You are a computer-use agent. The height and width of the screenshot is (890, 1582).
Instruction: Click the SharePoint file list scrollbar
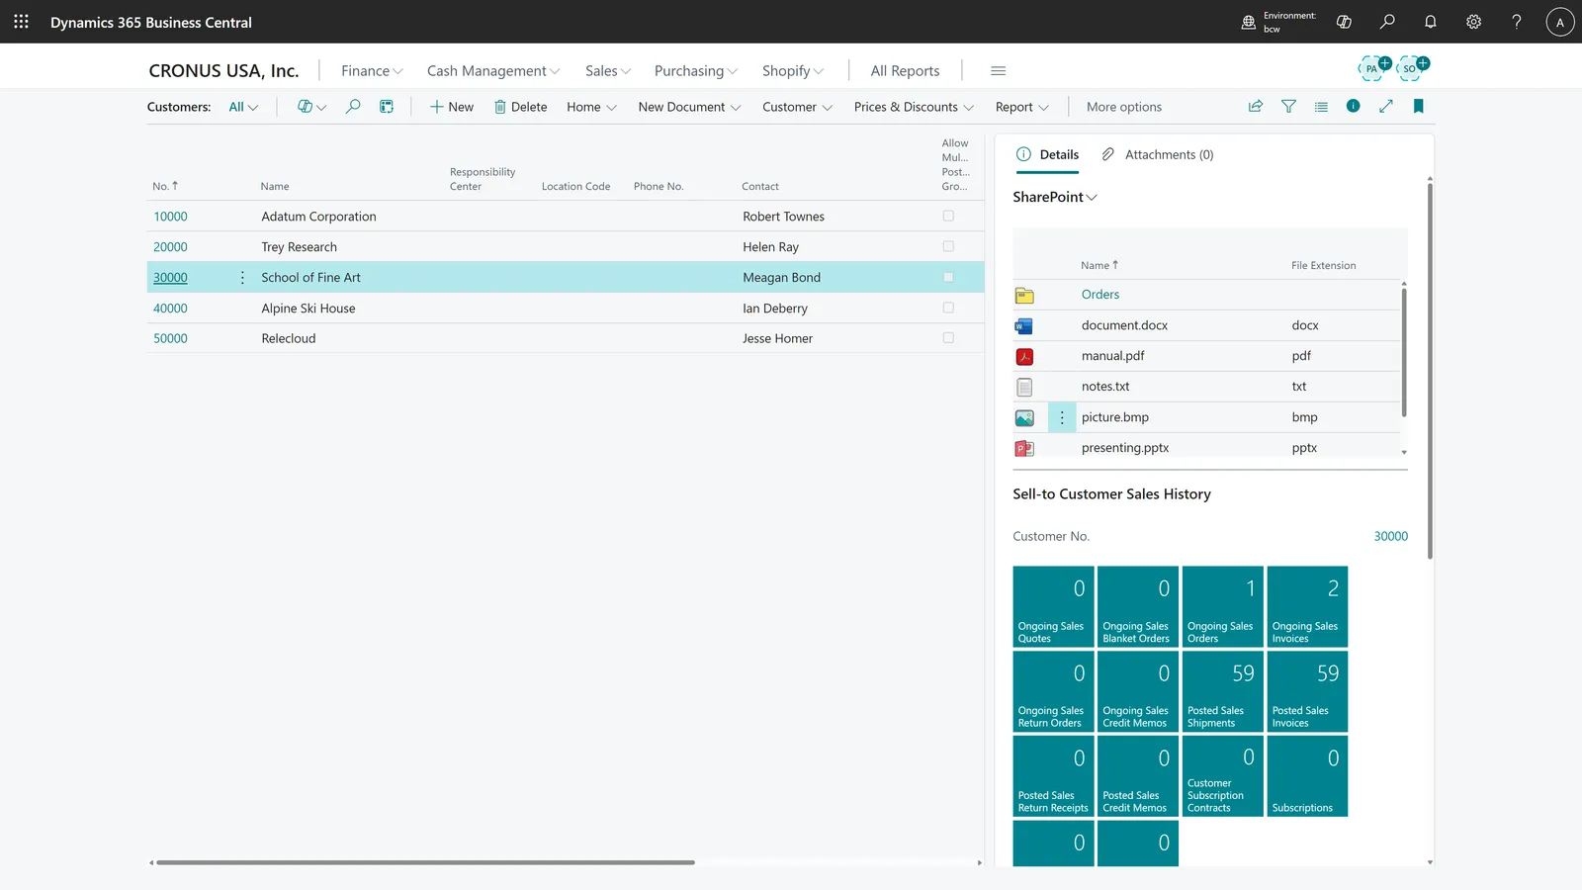1403,352
